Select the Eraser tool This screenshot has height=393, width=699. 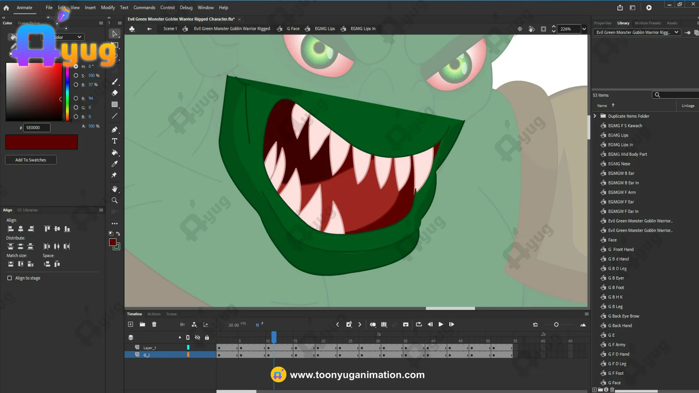(x=115, y=93)
